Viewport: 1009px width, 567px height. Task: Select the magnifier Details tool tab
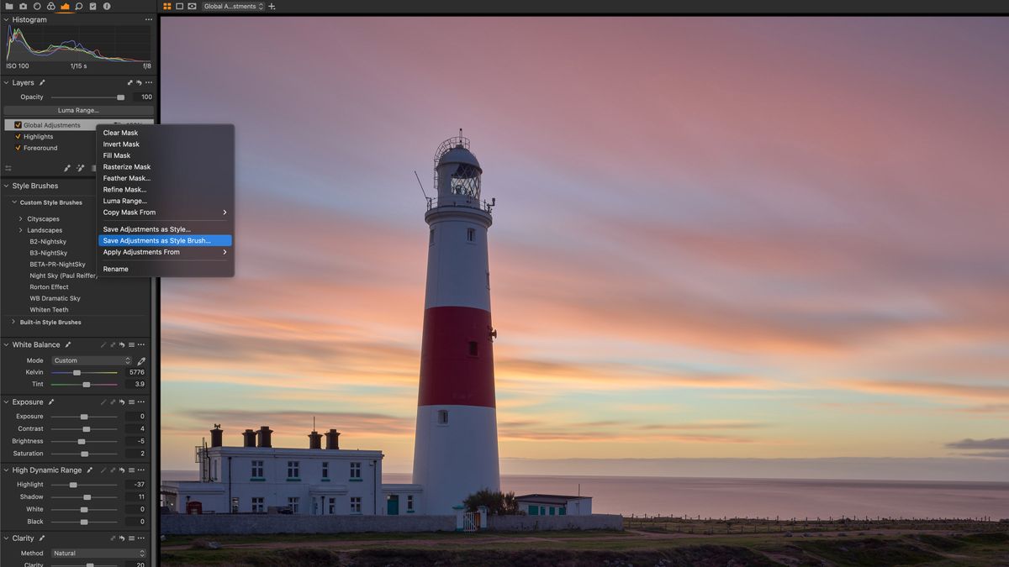[x=79, y=6]
